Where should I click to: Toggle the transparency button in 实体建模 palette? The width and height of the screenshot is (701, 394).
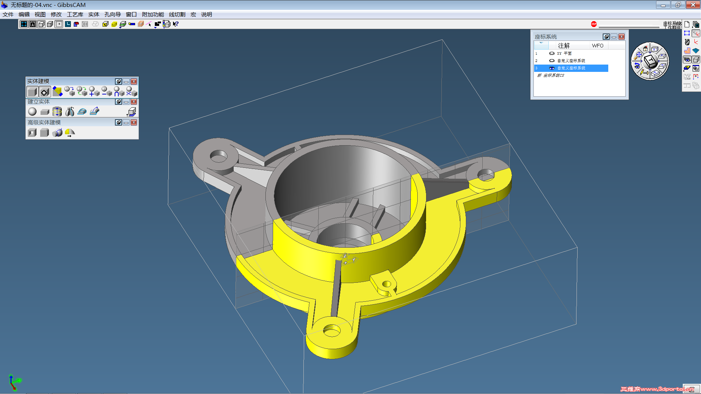click(118, 81)
